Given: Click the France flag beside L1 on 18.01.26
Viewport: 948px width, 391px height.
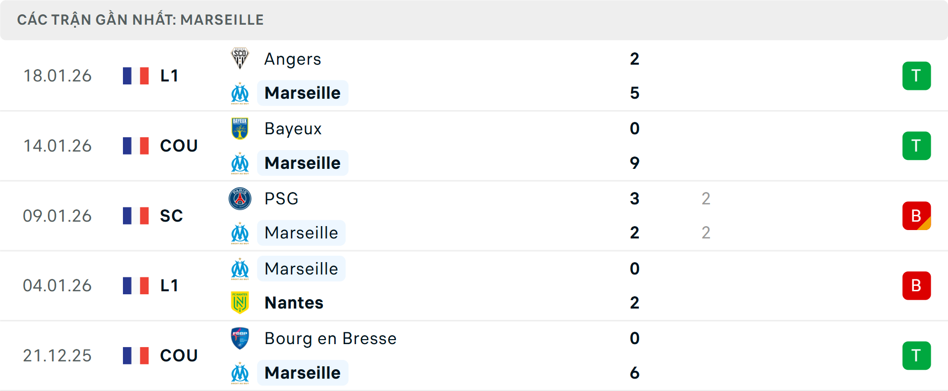Looking at the screenshot, I should 136,76.
